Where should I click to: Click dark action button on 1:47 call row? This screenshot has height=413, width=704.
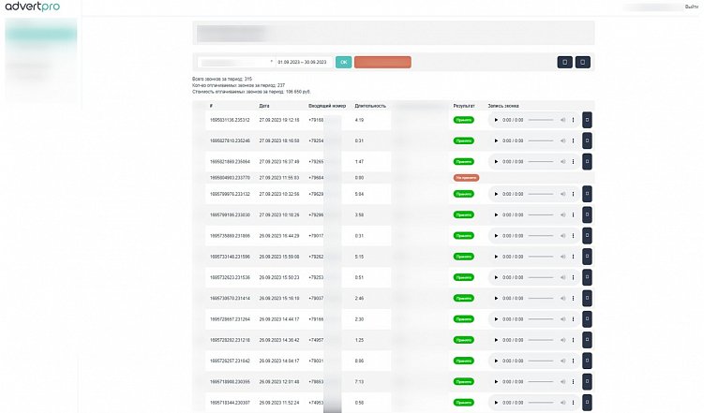pyautogui.click(x=587, y=161)
